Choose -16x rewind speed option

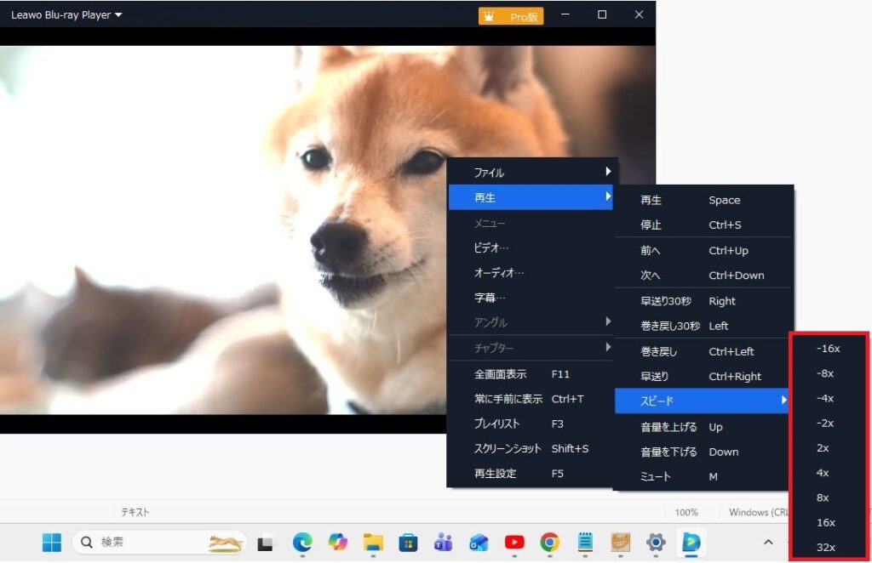(828, 348)
